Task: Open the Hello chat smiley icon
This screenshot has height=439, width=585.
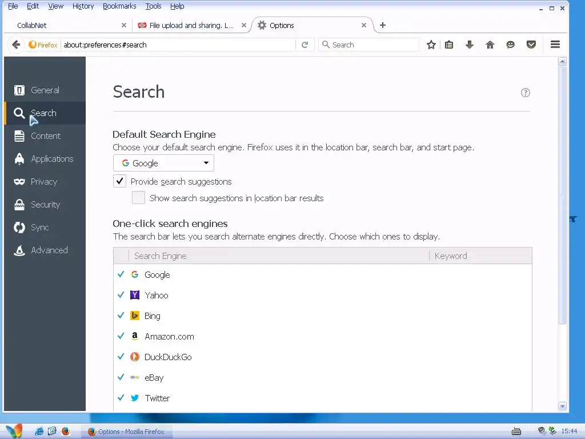Action: (x=510, y=45)
